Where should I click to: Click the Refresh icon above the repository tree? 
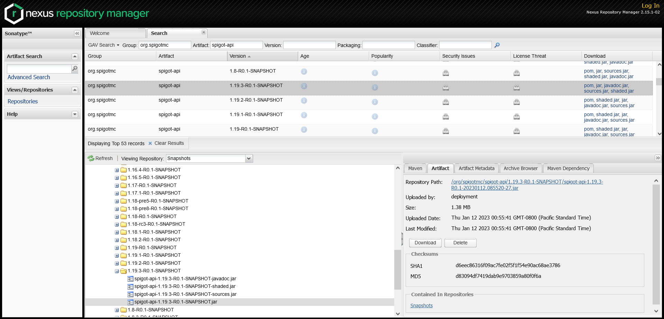pyautogui.click(x=91, y=158)
